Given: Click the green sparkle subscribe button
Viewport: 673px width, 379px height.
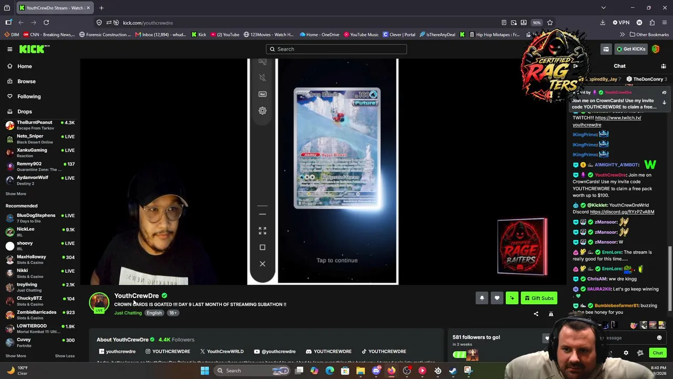Looking at the screenshot, I should click(x=512, y=298).
